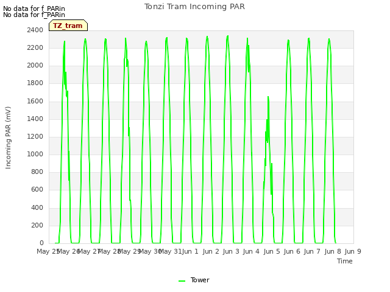Click the Jun 7 date label
390x292 pixels.
312,251
